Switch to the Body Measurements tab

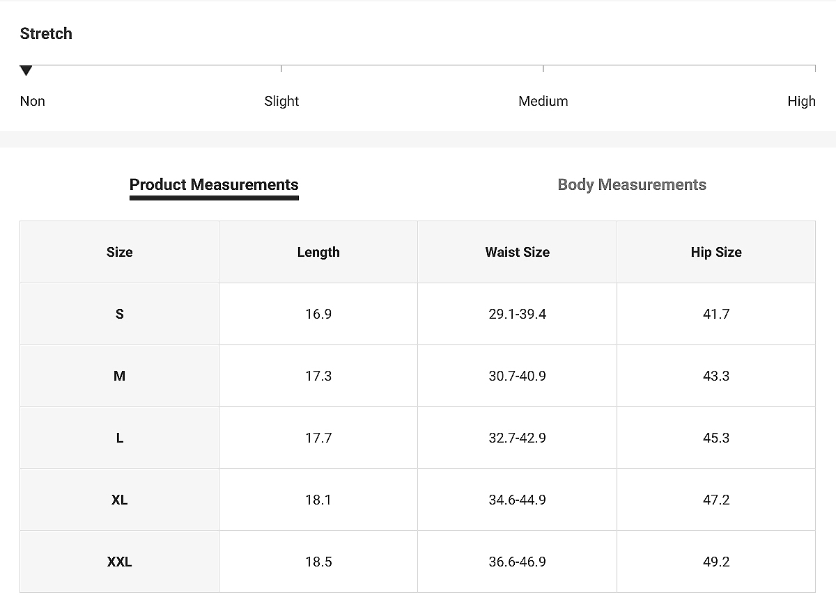[632, 184]
